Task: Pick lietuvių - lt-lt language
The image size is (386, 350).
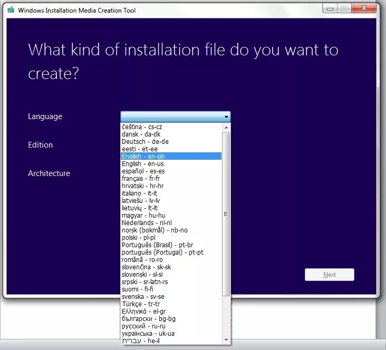Action: pyautogui.click(x=171, y=208)
